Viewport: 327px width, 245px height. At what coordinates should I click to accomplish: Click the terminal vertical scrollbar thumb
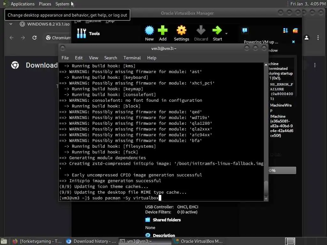pyautogui.click(x=266, y=188)
